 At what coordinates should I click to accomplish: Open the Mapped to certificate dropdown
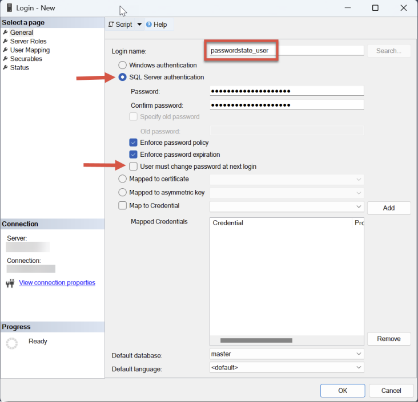(287, 180)
